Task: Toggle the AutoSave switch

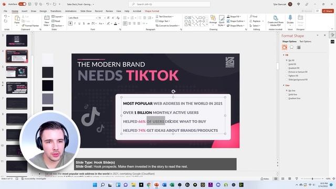Action: point(22,4)
